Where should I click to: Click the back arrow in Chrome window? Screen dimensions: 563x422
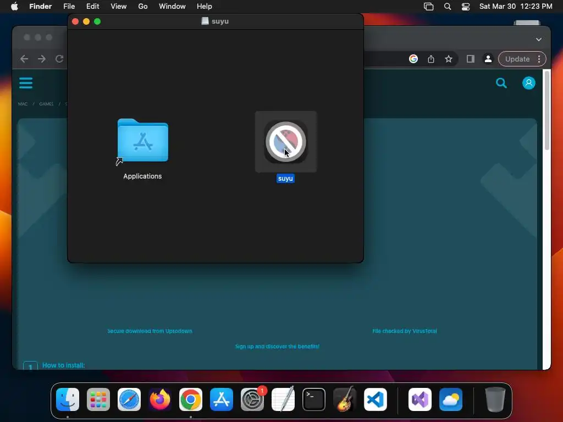coord(24,59)
